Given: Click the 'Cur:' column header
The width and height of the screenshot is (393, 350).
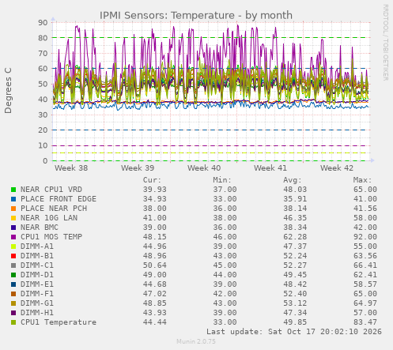Looking at the screenshot, I should (x=152, y=180).
